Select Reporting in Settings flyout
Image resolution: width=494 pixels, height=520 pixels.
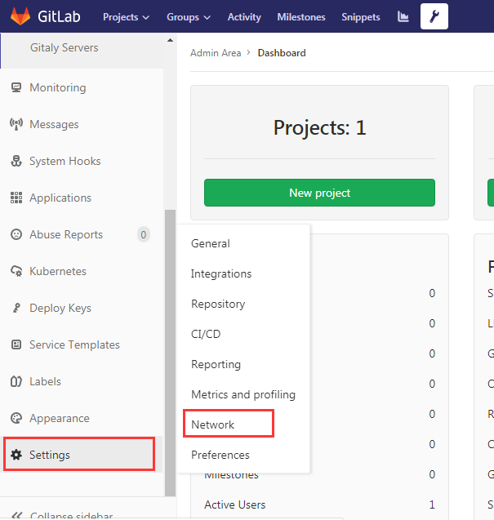[216, 364]
